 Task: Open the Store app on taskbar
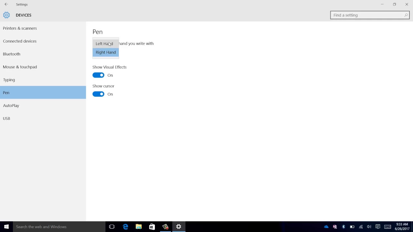click(152, 227)
